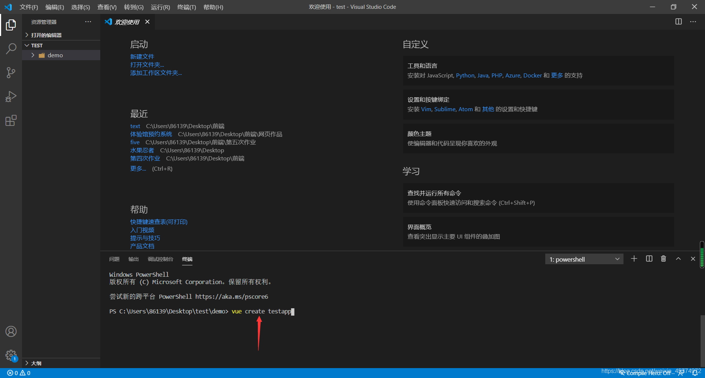
Task: Open the recent 水果忍者 folder
Action: 142,150
